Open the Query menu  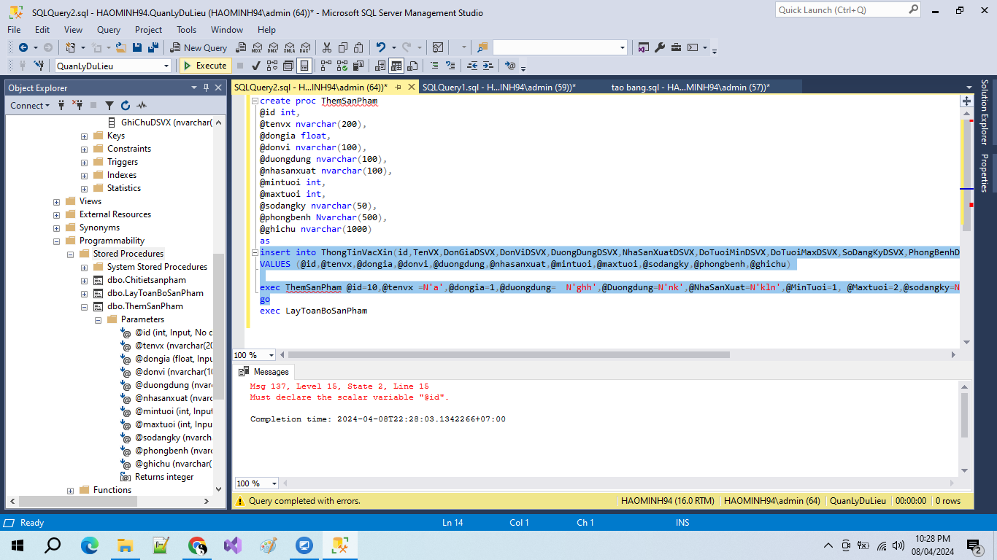[109, 30]
